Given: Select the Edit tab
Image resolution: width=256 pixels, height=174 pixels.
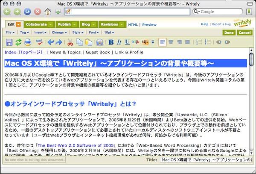Looking at the screenshot, I should coord(11,24).
